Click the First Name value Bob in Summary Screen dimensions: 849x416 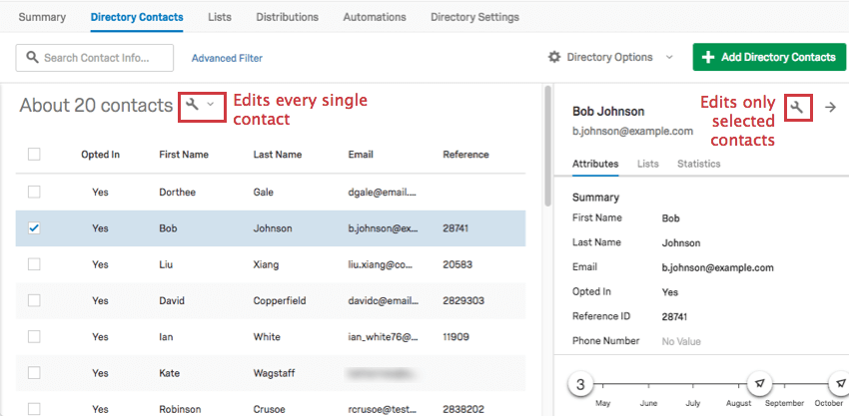[670, 218]
